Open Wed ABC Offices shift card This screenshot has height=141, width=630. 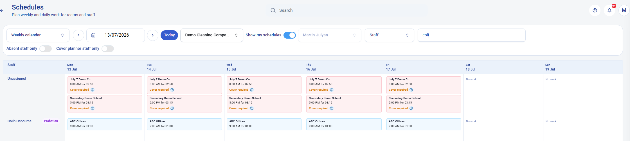coord(264,124)
